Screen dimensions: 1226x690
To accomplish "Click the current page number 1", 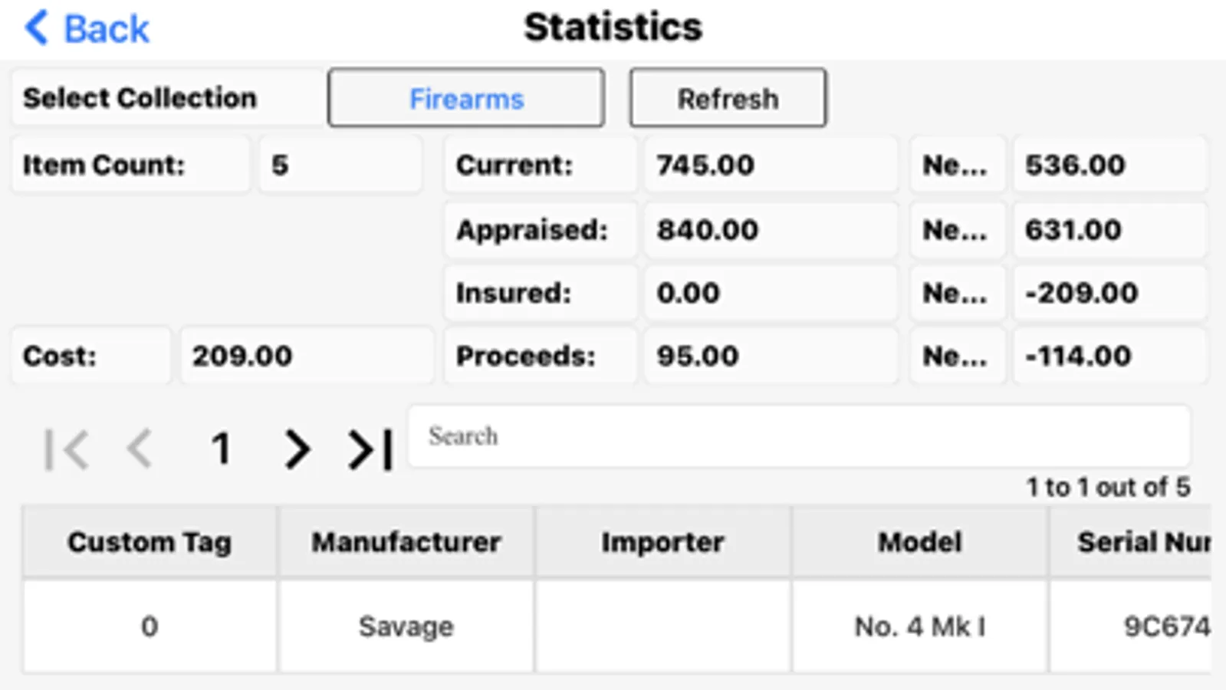I will coord(221,449).
